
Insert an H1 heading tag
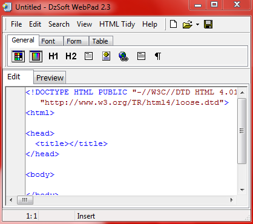[53, 56]
